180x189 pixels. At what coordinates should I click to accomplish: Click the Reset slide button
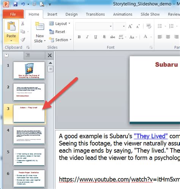click(57, 32)
